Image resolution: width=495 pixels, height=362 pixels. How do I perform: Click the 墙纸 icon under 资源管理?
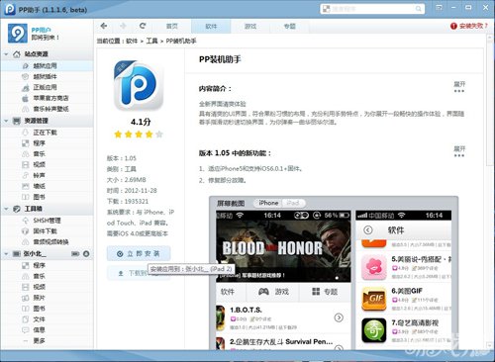tap(26, 186)
